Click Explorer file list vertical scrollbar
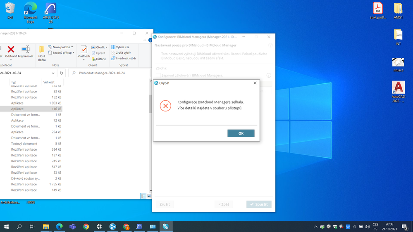 coord(150,104)
